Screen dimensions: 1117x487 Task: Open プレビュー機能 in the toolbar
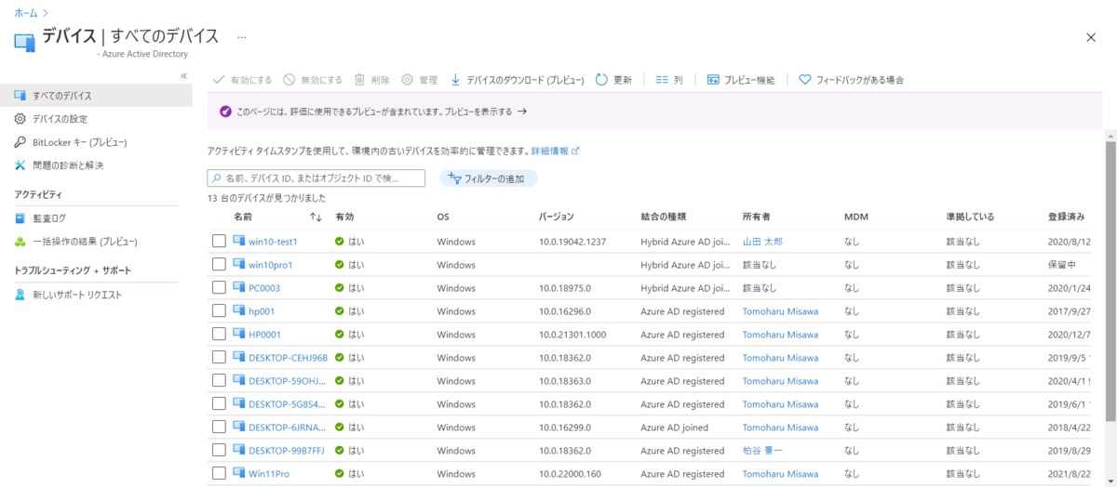point(741,80)
